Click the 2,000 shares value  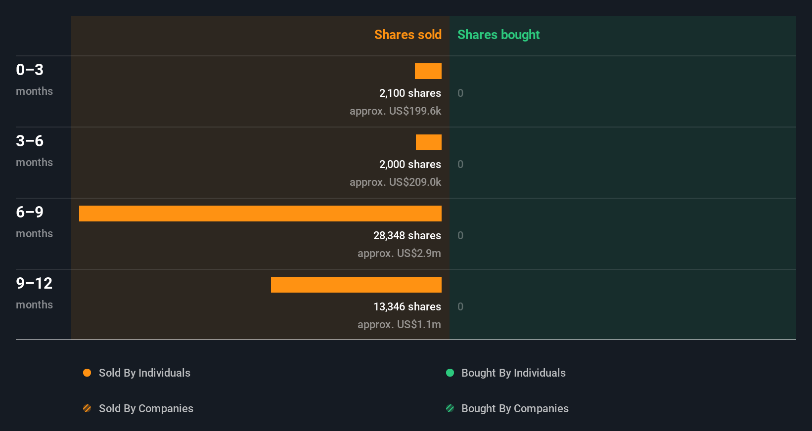pos(410,165)
